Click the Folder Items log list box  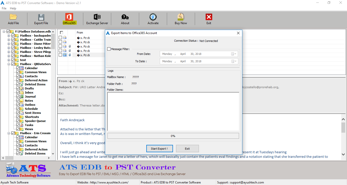173,111
